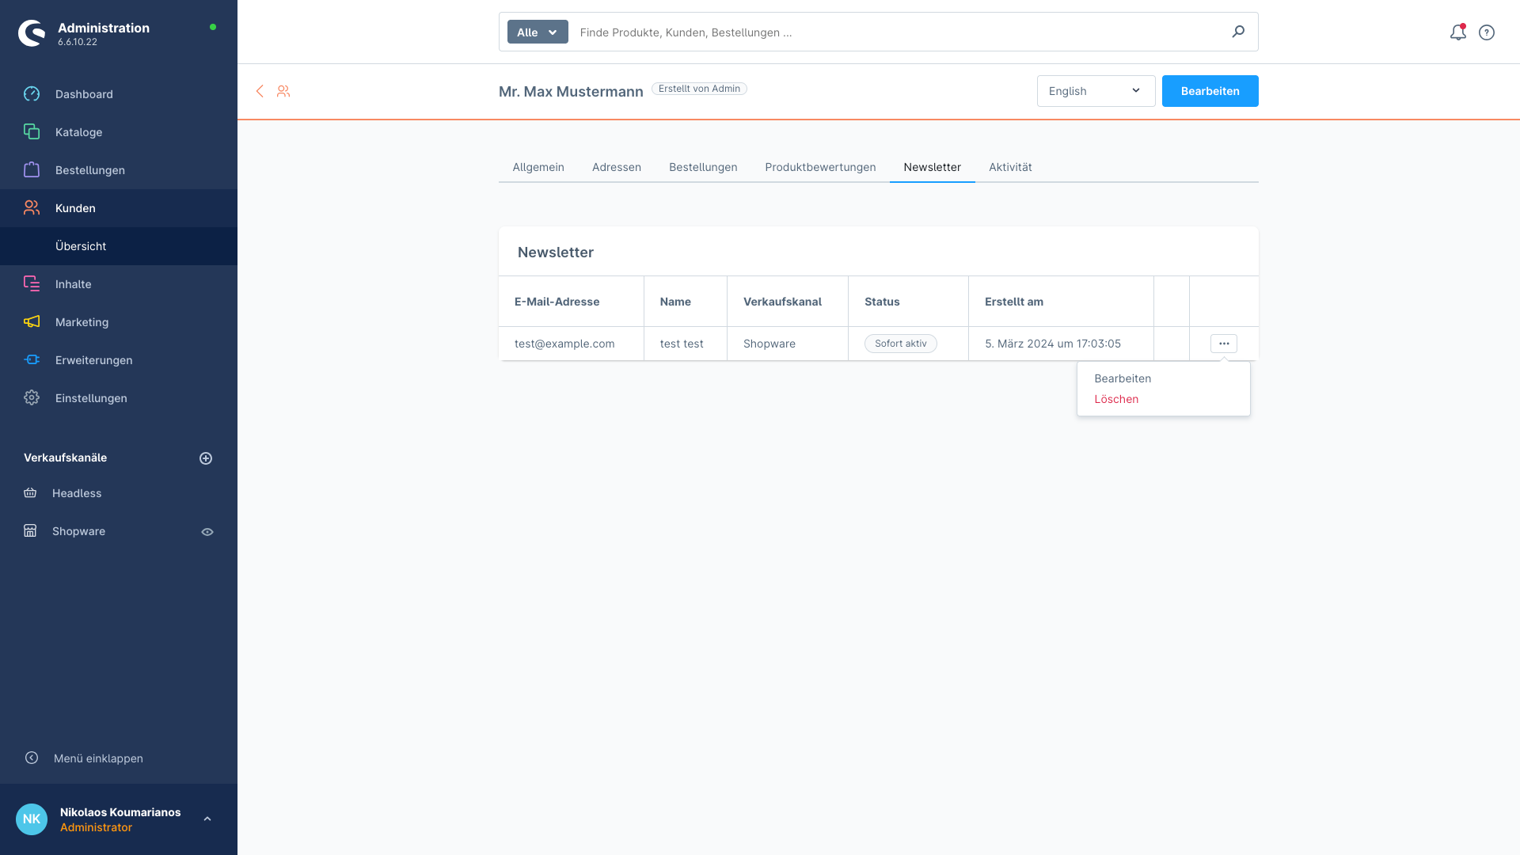Click the Menü einklappen arrow icon
The height and width of the screenshot is (855, 1520).
pyautogui.click(x=32, y=758)
